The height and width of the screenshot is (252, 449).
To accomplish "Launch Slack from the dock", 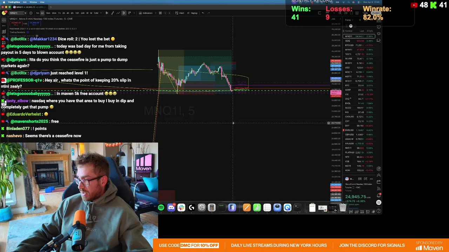I will click(x=181, y=208).
